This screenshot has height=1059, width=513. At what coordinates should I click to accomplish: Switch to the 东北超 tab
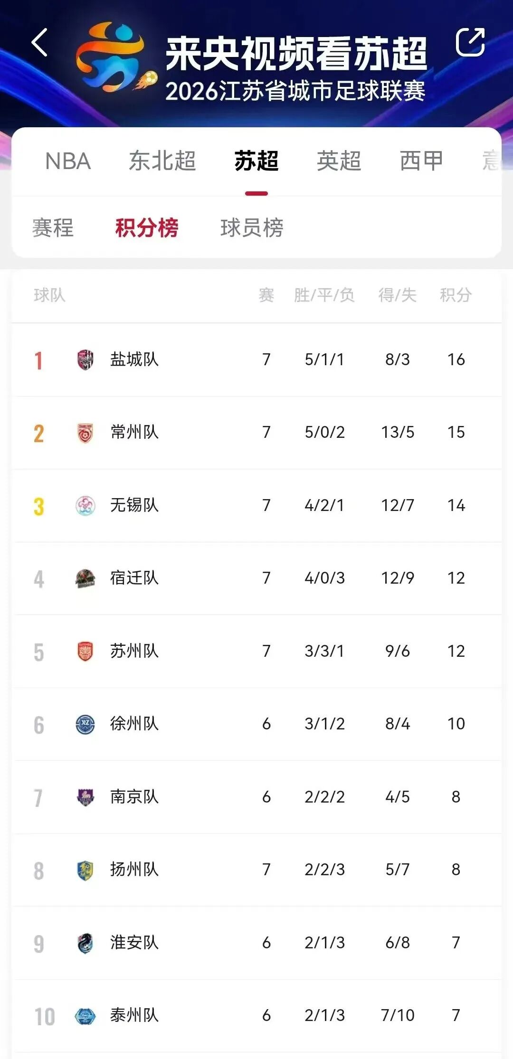pos(162,161)
